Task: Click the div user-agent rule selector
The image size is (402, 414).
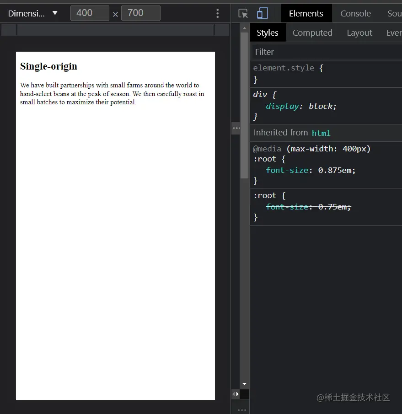Action: (x=260, y=94)
